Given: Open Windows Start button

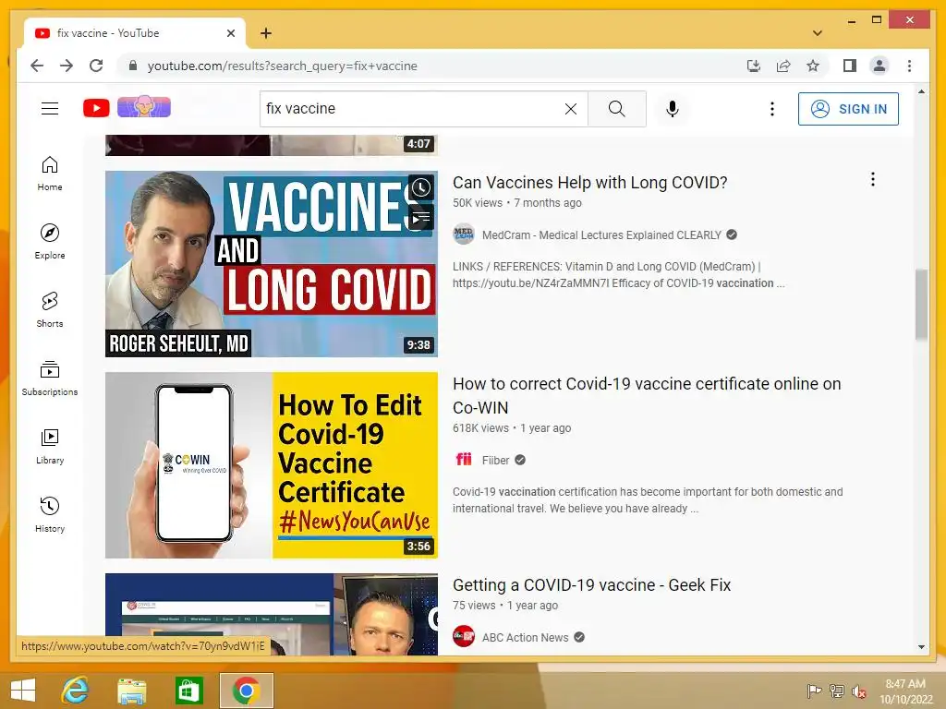Looking at the screenshot, I should pos(23,691).
